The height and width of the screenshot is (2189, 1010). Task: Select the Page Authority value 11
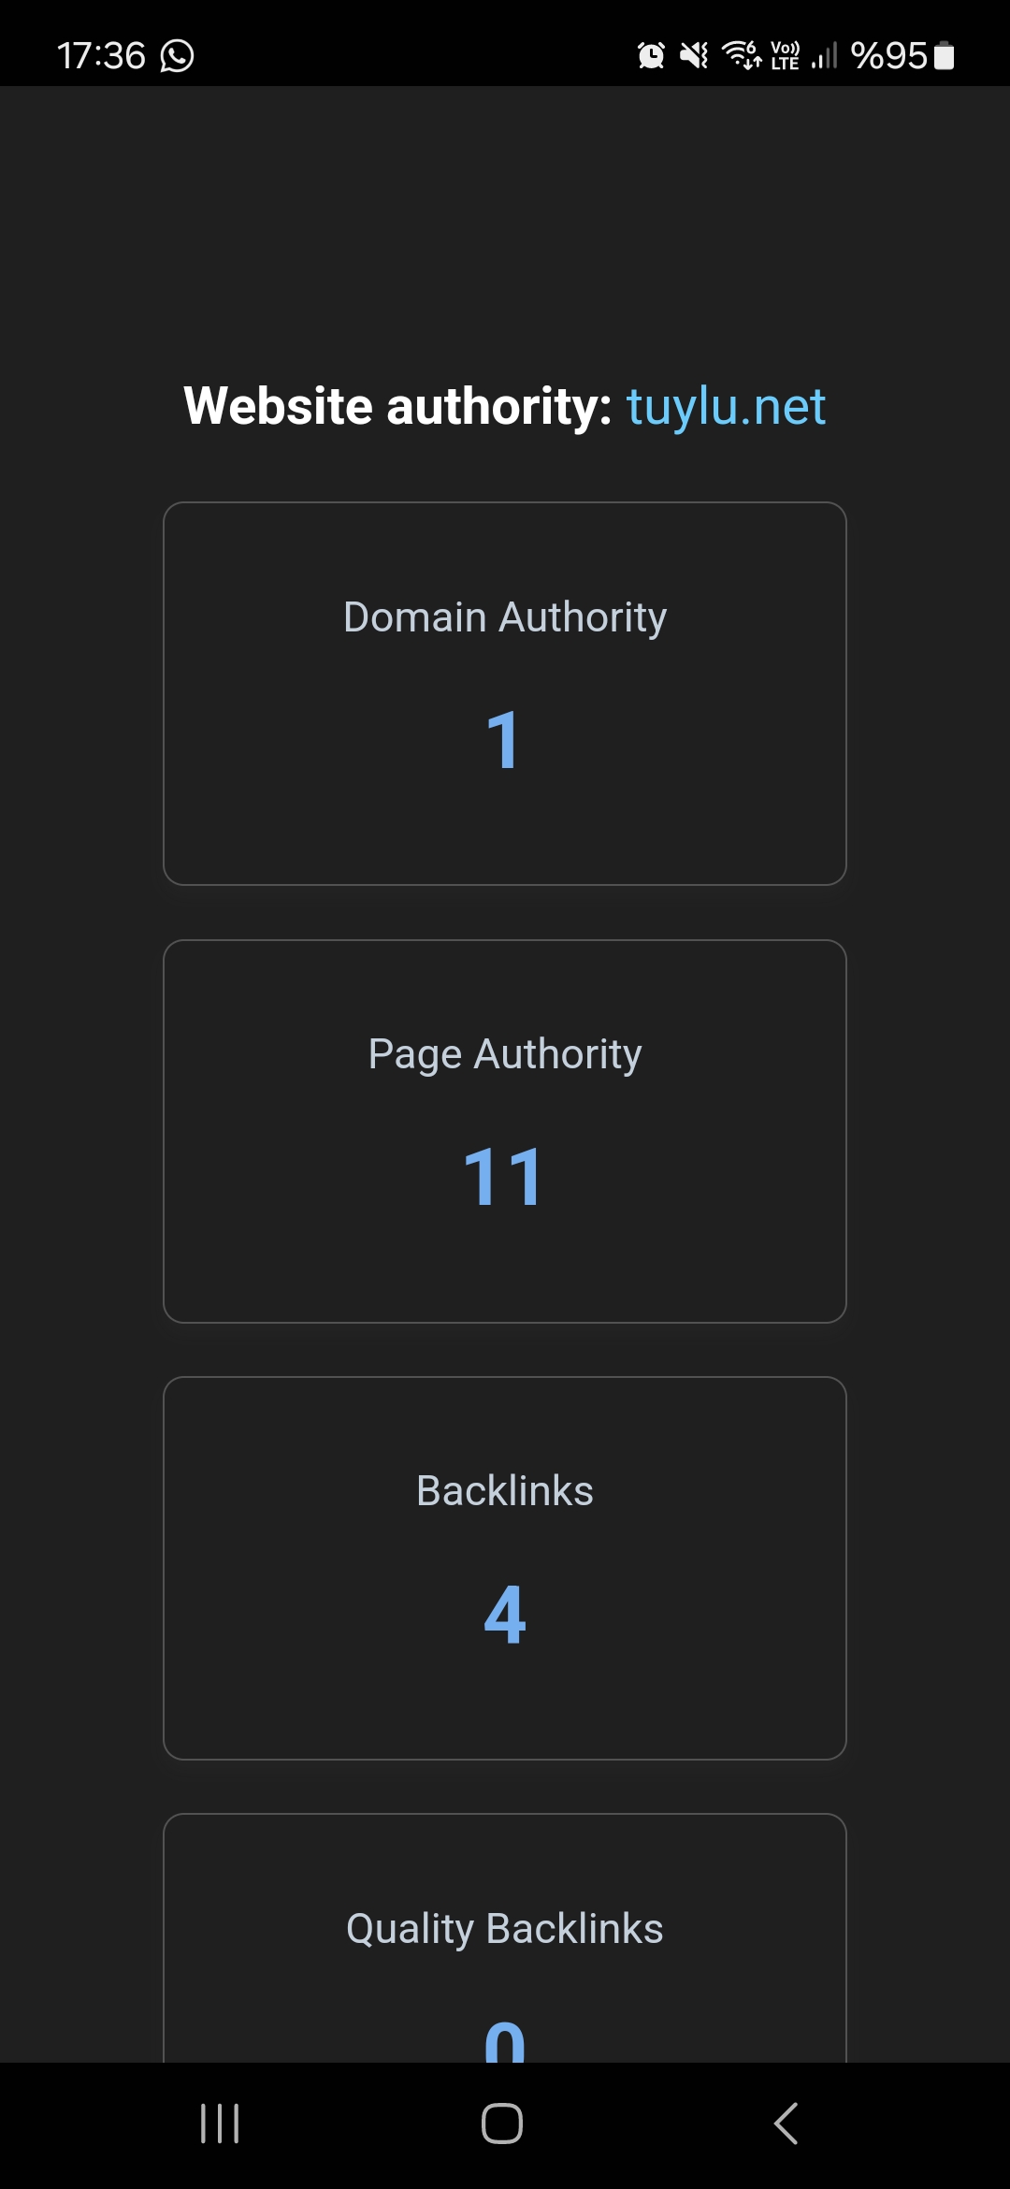pyautogui.click(x=503, y=1177)
